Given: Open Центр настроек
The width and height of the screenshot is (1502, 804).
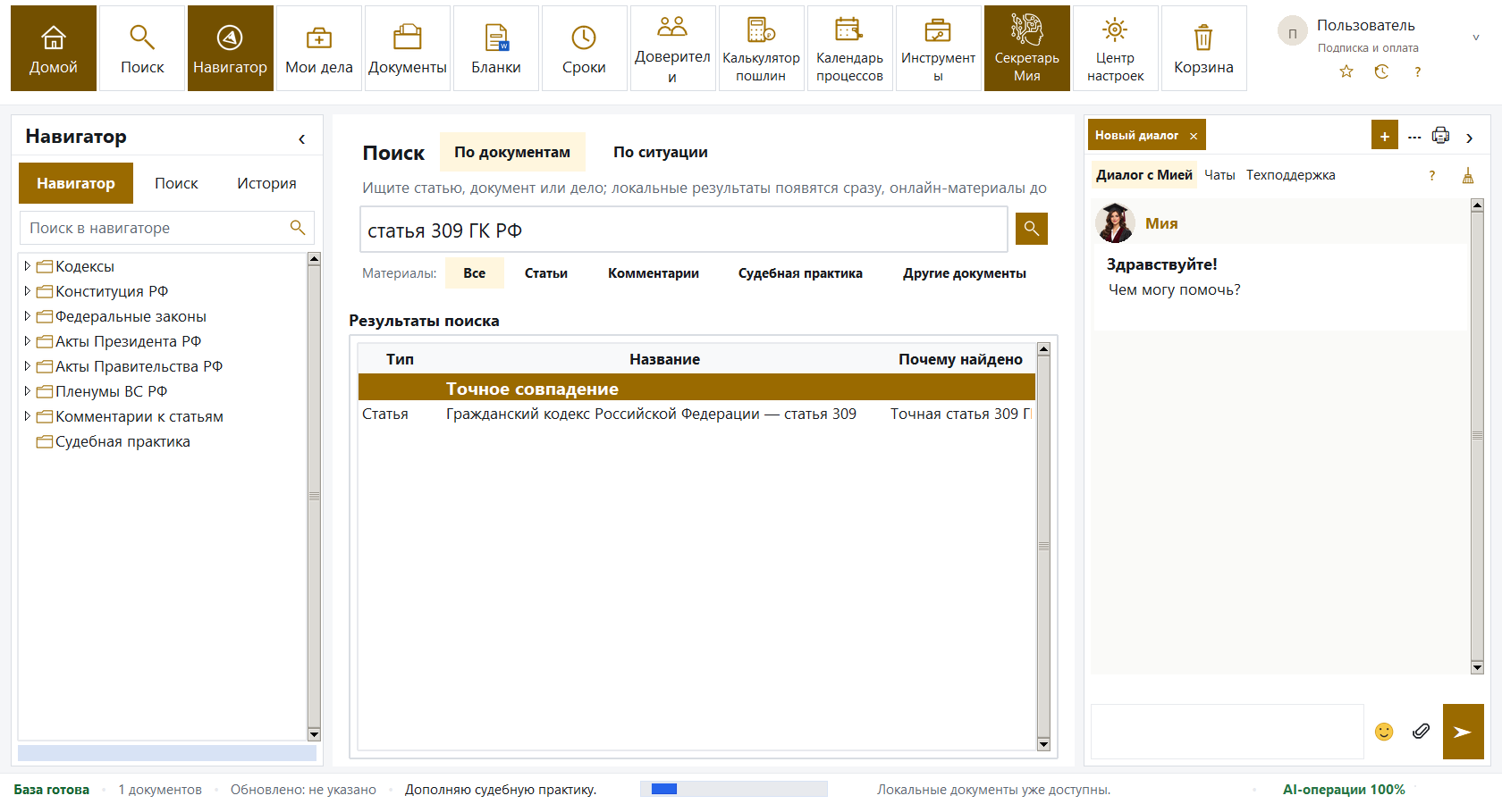Looking at the screenshot, I should coord(1115,48).
